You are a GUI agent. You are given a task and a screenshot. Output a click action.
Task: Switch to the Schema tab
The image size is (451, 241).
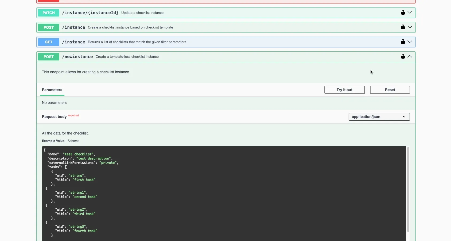coord(73,141)
